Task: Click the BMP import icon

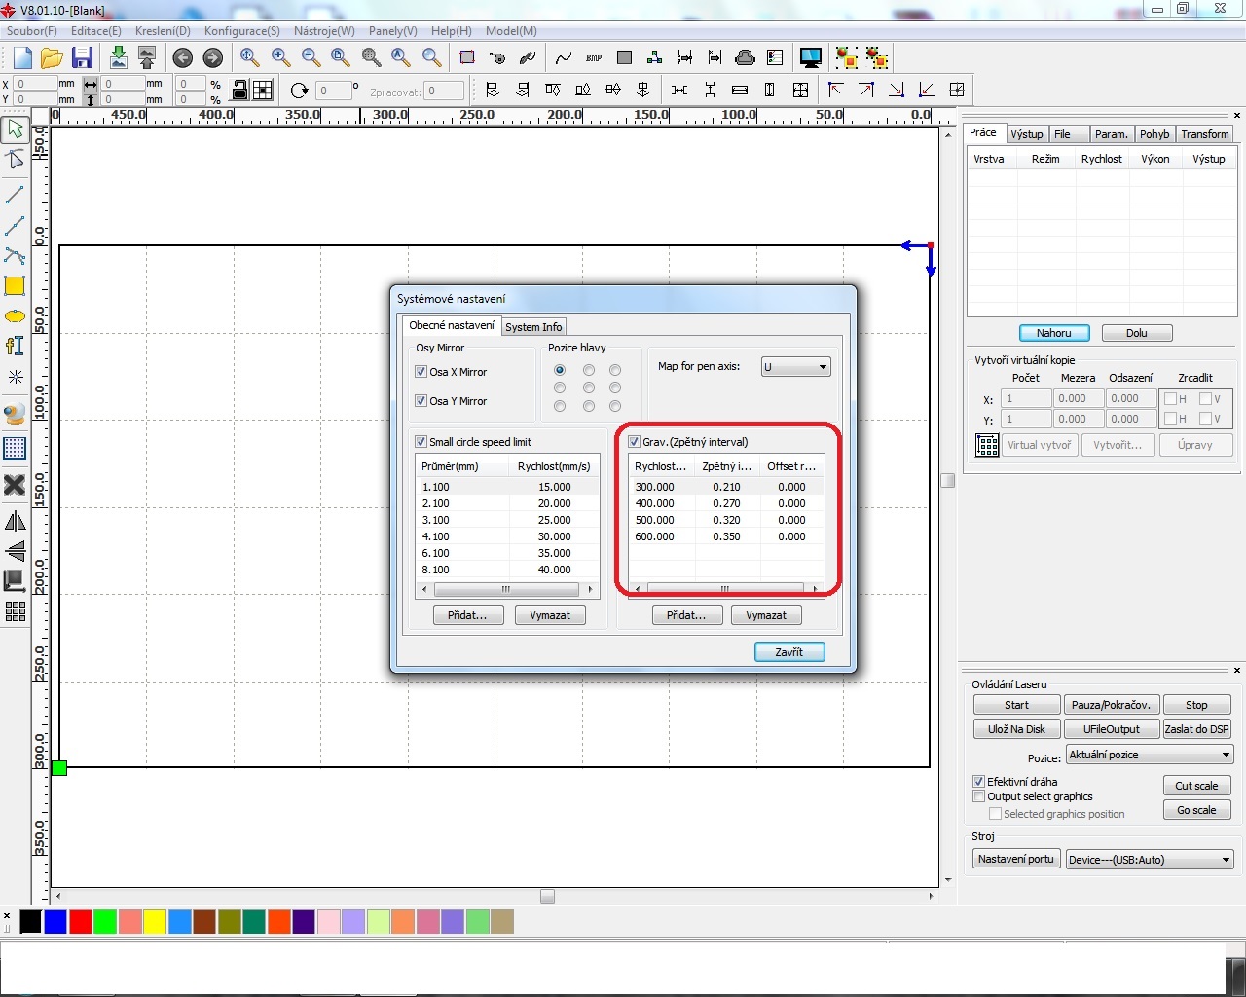Action: coord(594,57)
